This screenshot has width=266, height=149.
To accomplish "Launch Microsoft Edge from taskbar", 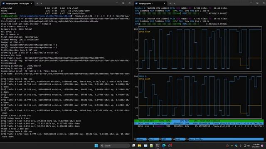I will [164, 146].
